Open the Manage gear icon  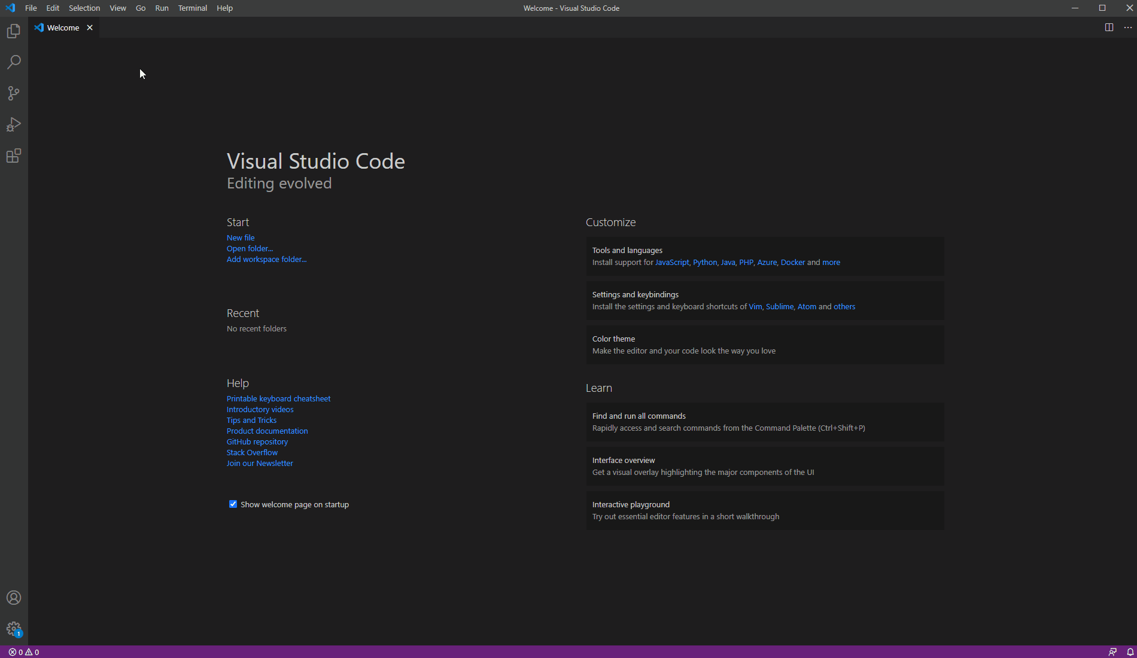14,629
